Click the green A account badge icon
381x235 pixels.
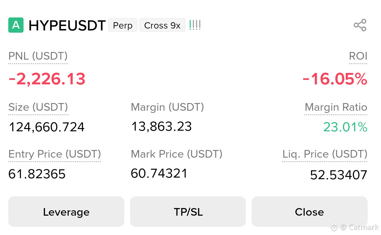coord(16,25)
